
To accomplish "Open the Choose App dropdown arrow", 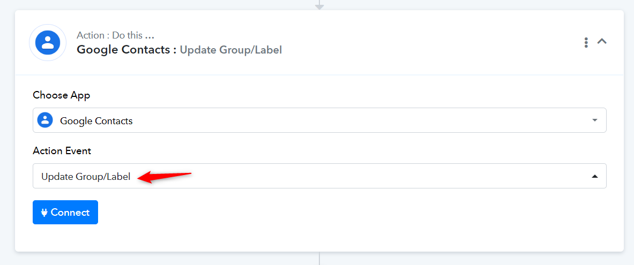I will point(594,120).
